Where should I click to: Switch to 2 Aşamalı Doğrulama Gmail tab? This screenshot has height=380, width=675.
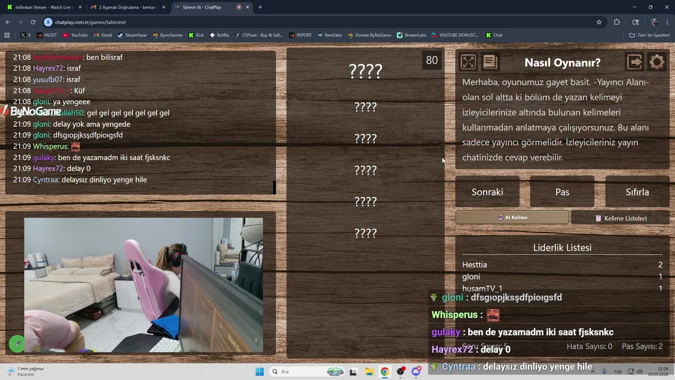tap(128, 7)
